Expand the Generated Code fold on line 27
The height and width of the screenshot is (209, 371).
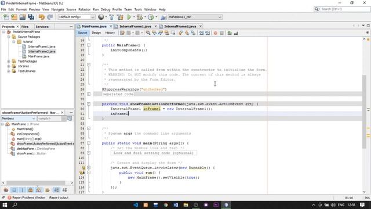89,94
